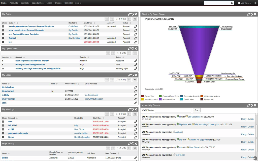This screenshot has width=258, height=161.
Task: Focus the Activity Stream post text field
Action: click(x=173, y=110)
